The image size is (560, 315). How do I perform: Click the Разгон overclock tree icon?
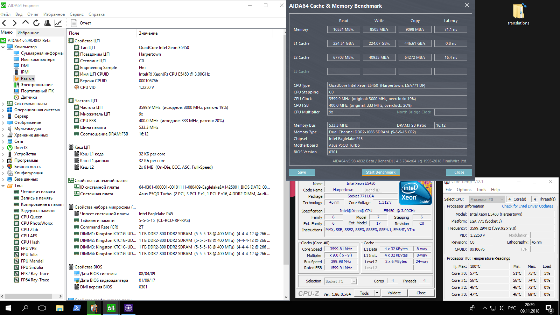point(16,78)
